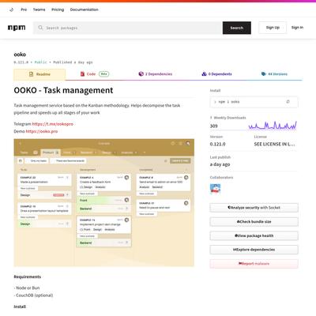The width and height of the screenshot is (316, 316).
Task: Click Analyze security with Socket button
Action: (254, 208)
